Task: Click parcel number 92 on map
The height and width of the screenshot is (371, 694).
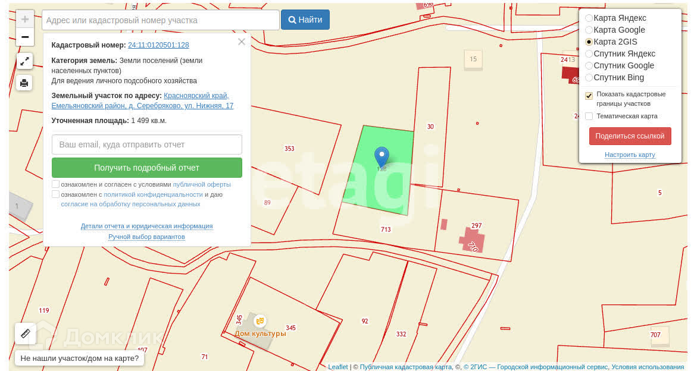Action: (x=365, y=321)
